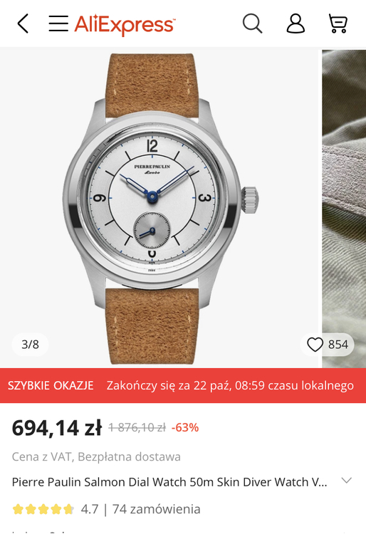
Task: Open the shopping cart
Action: [x=338, y=23]
